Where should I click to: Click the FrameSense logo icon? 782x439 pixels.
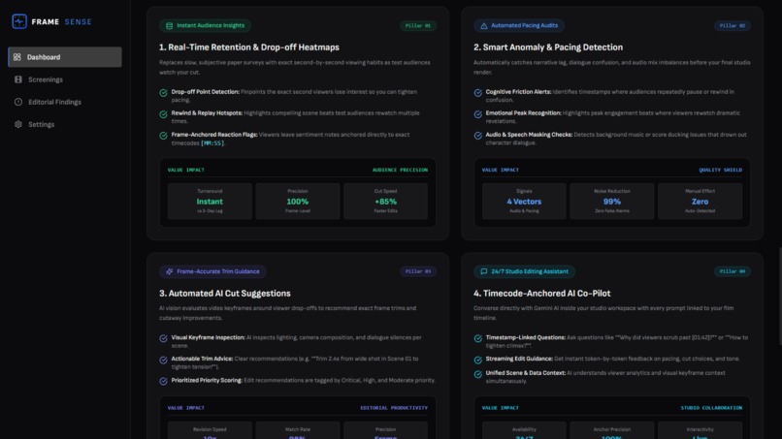[x=19, y=21]
